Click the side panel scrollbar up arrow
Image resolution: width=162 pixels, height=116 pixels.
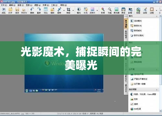[x=161, y=16]
